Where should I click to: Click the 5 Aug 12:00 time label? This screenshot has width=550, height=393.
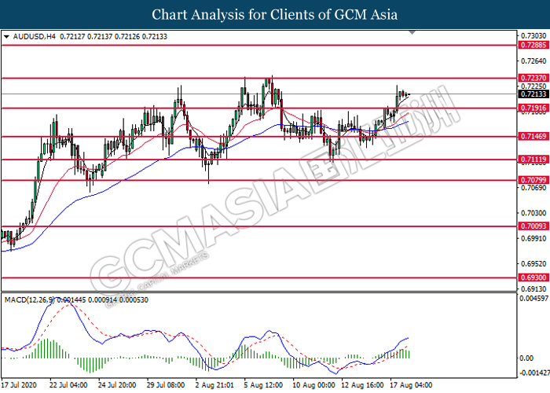coord(263,385)
